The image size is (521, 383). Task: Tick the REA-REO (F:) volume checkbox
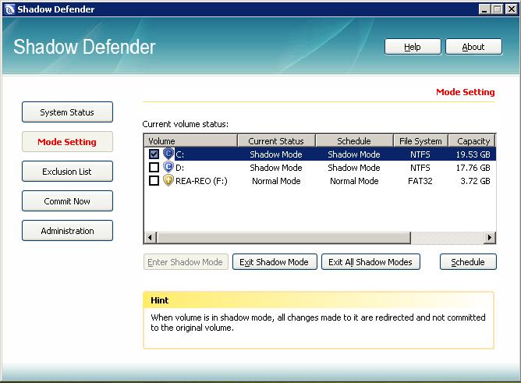pyautogui.click(x=154, y=180)
